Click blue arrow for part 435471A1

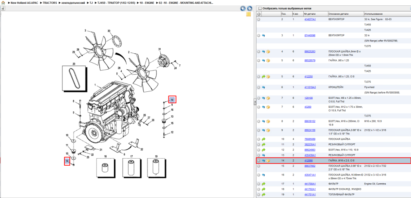tap(263, 175)
